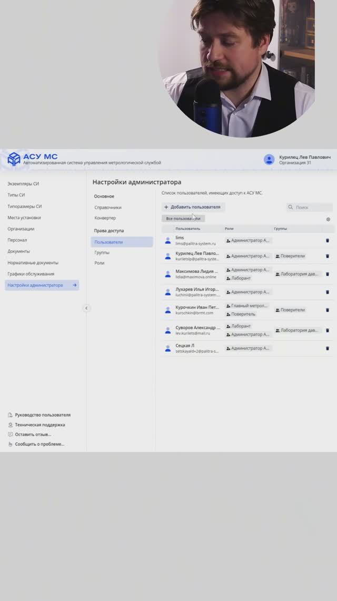Screen dimensions: 337x601
Task: Collapse the left sidebar with chevron
Action: click(86, 308)
